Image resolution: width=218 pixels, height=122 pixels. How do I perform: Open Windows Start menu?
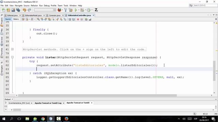coord(4,119)
